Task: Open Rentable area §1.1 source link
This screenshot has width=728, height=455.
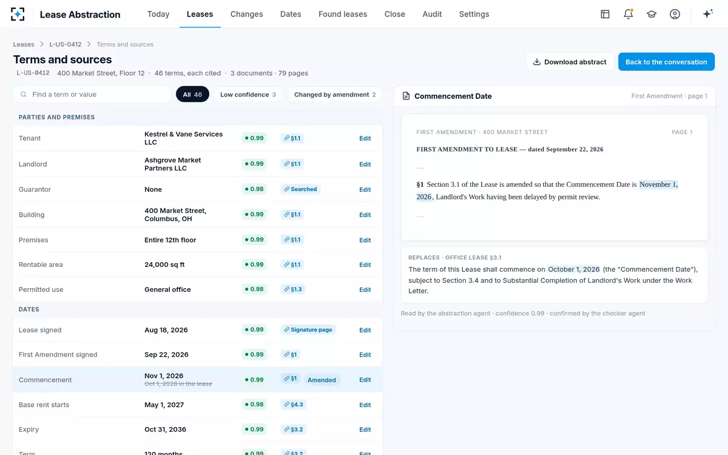Action: click(x=292, y=265)
